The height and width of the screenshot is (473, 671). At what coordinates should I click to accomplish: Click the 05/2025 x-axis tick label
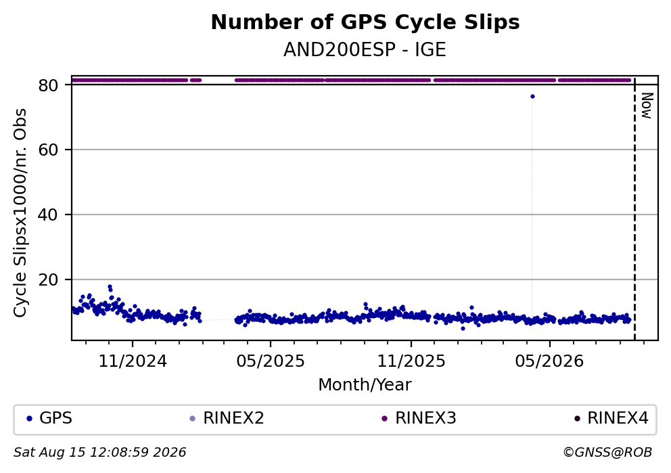click(x=271, y=362)
